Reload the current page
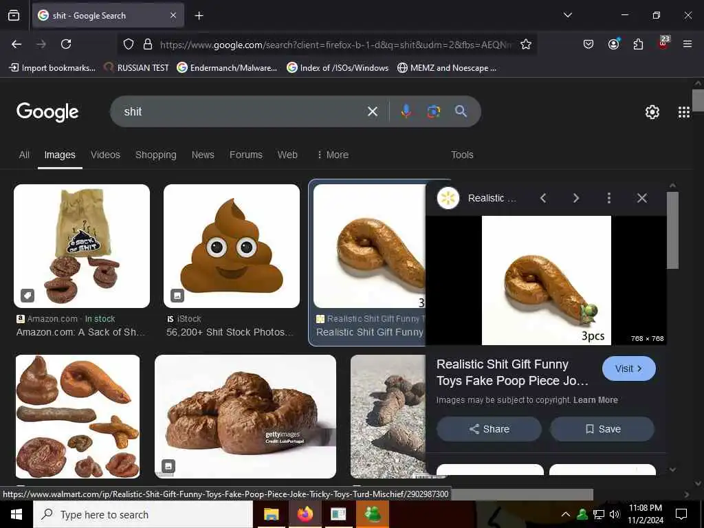 [66, 44]
